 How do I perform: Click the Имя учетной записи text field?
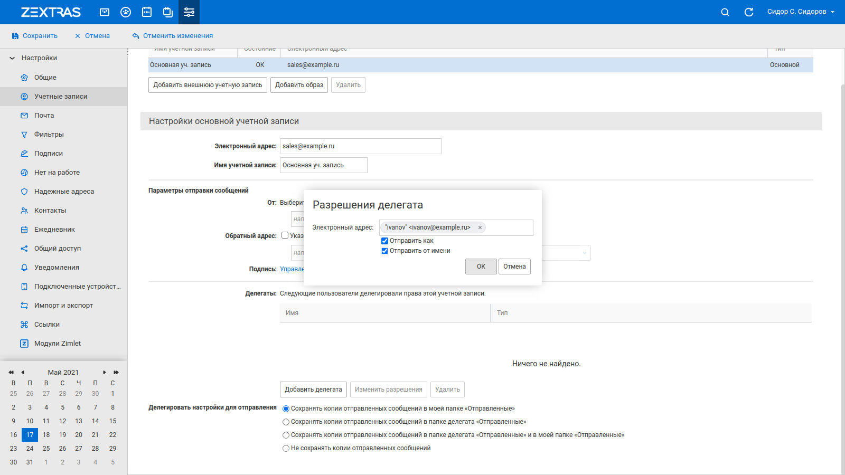coord(323,165)
